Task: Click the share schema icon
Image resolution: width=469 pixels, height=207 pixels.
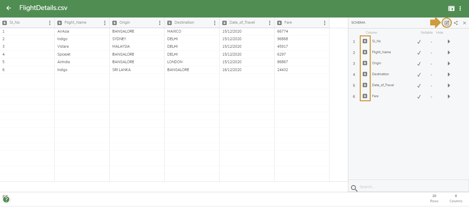Action: (456, 23)
